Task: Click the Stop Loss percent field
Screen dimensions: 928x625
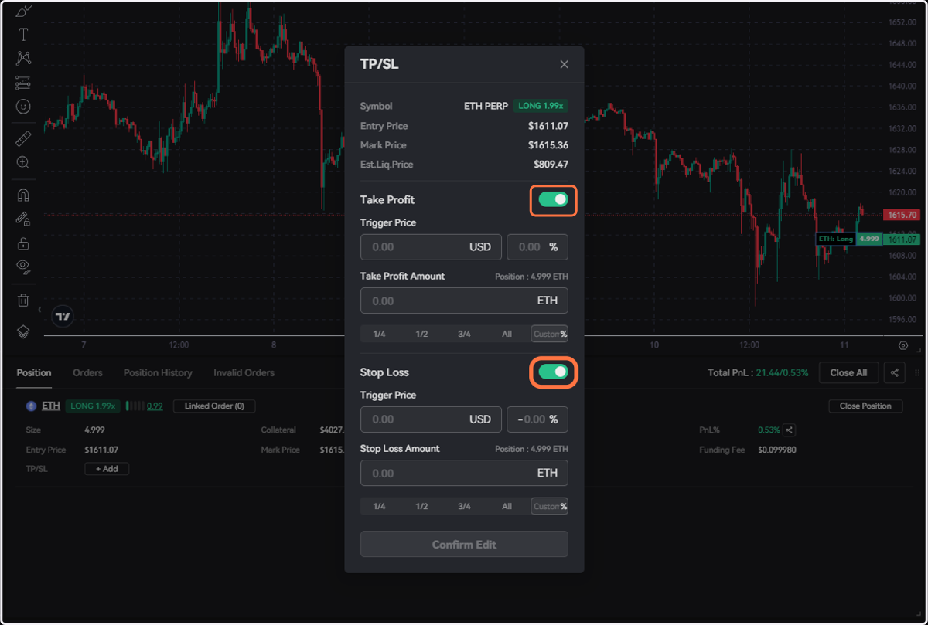Action: tap(537, 419)
